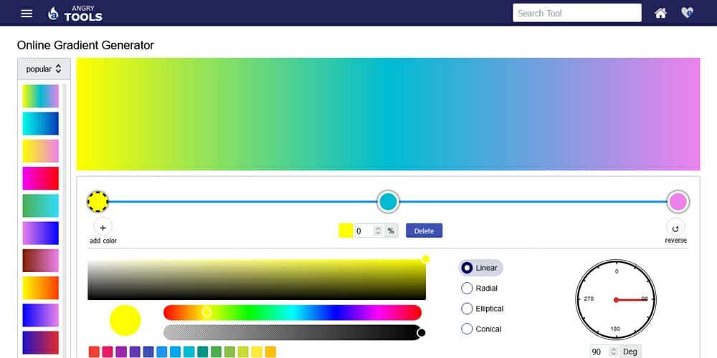Click the degree value stepper arrows

614,352
